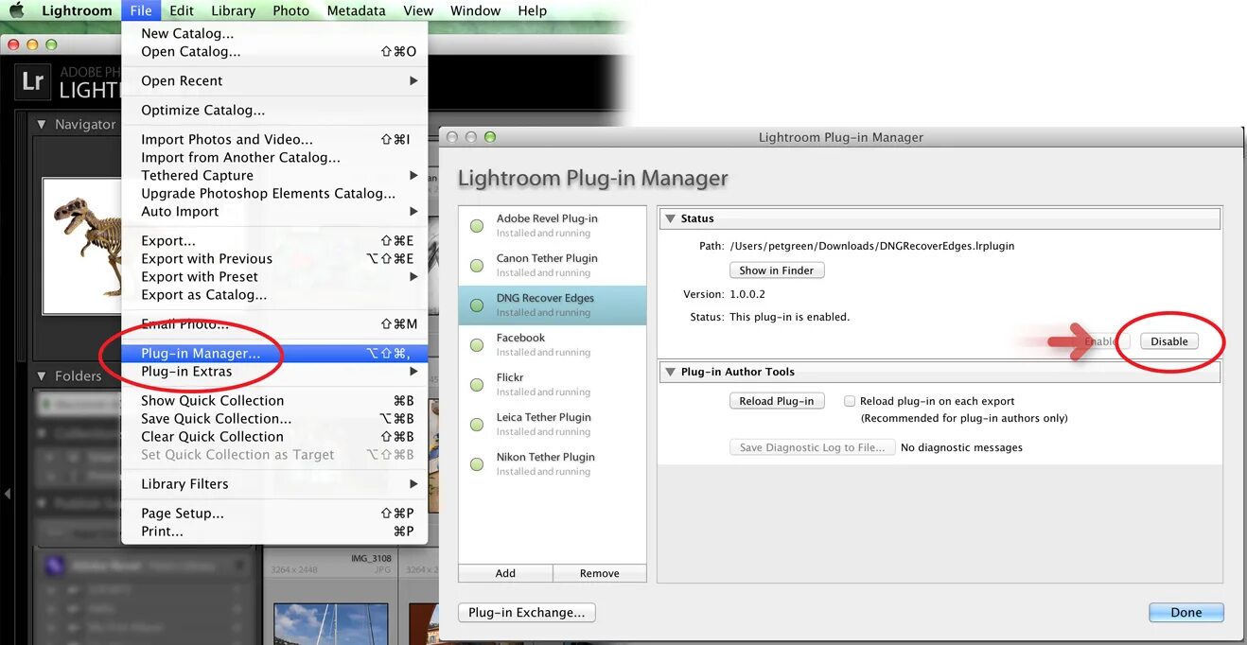Click Flickr plug-in green status dot
Viewport: 1247px width, 645px height.
(477, 385)
